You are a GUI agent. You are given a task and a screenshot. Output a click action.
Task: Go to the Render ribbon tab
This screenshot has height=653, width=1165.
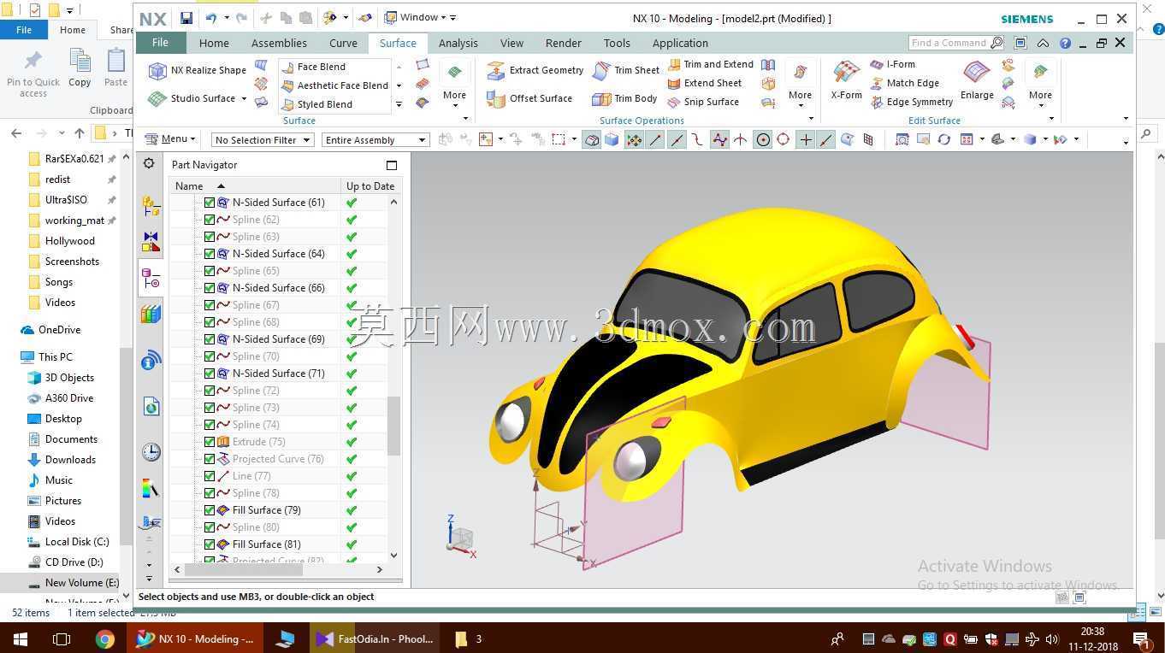click(563, 43)
